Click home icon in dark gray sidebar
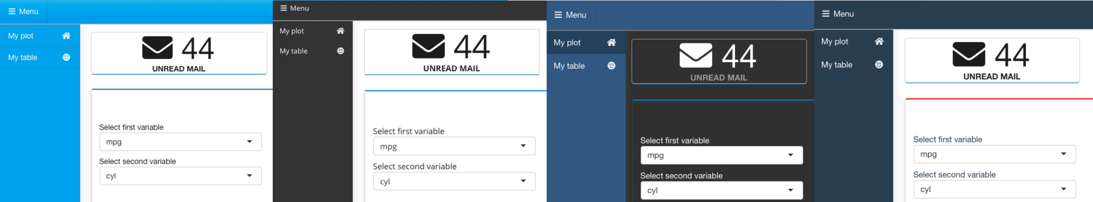The width and height of the screenshot is (1093, 202). pyautogui.click(x=340, y=31)
